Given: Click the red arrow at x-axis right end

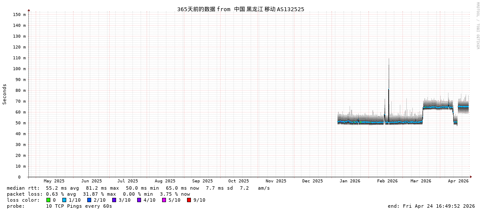Looking at the screenshot, I should (471, 177).
